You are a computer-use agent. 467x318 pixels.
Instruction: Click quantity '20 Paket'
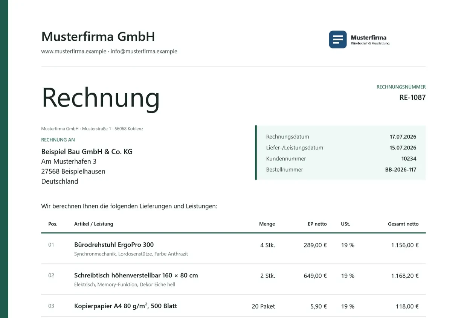[x=263, y=306]
